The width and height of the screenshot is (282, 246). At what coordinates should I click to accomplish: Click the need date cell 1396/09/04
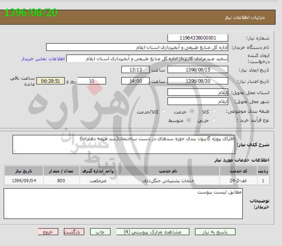click(x=24, y=181)
